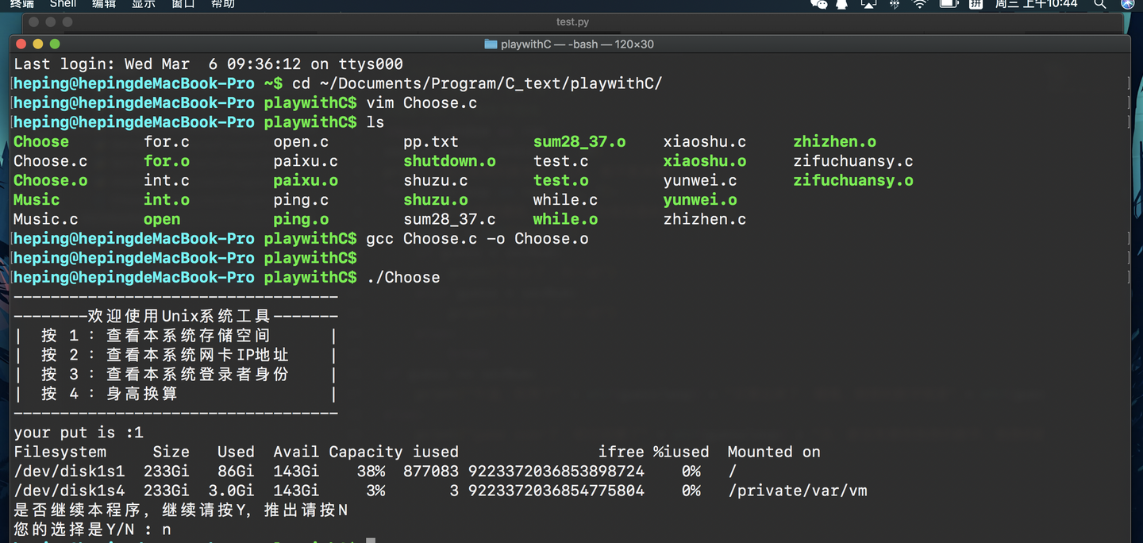The image size is (1143, 543).
Task: Click the 'Mounted on' column header
Action: click(x=774, y=452)
